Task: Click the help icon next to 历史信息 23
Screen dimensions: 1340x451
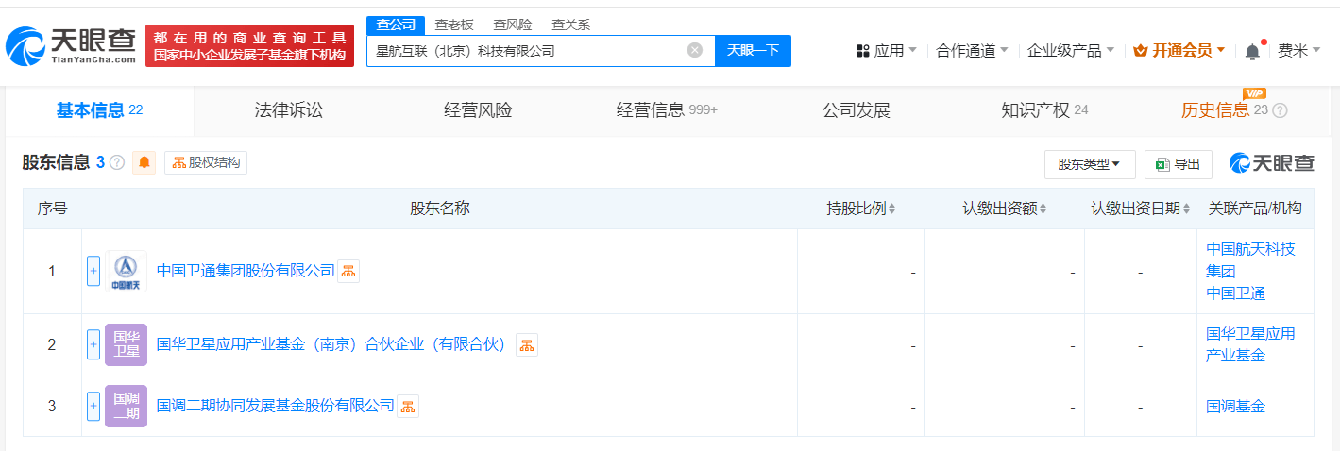Action: (1281, 110)
